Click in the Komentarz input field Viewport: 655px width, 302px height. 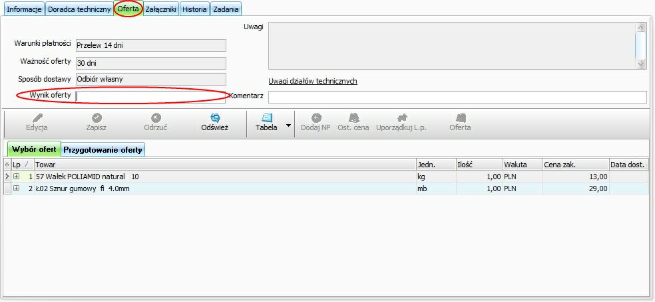tap(457, 97)
